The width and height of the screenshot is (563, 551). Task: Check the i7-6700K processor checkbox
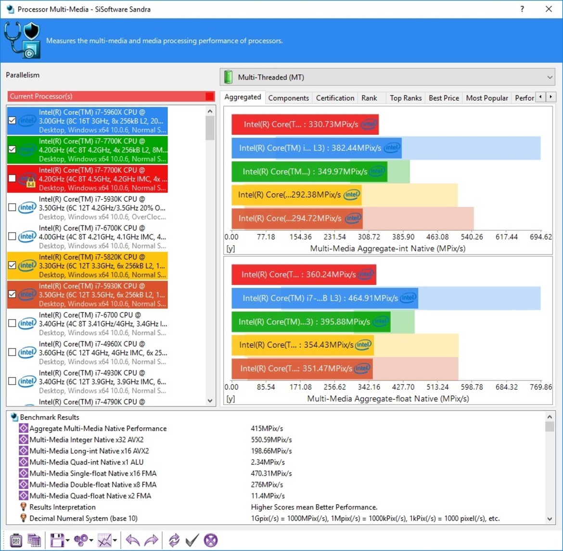pyautogui.click(x=12, y=236)
